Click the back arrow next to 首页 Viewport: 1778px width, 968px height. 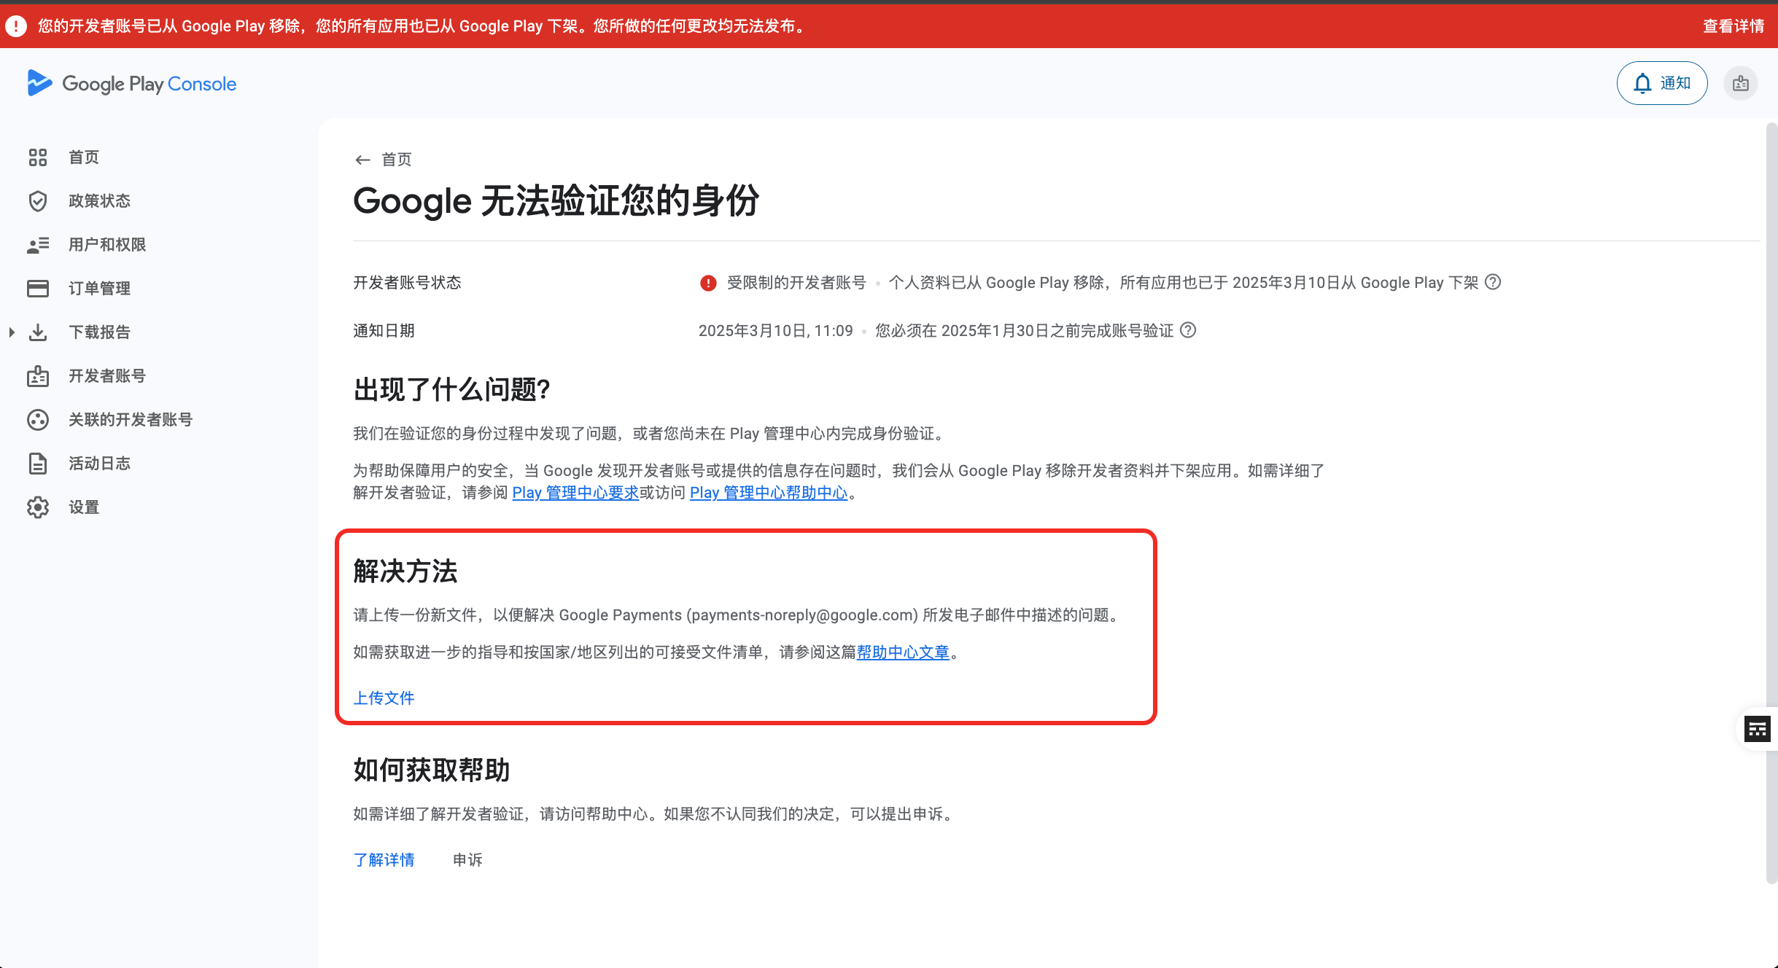(364, 159)
